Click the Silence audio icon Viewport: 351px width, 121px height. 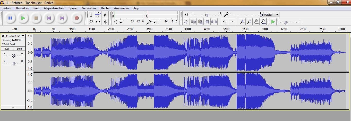point(214,22)
